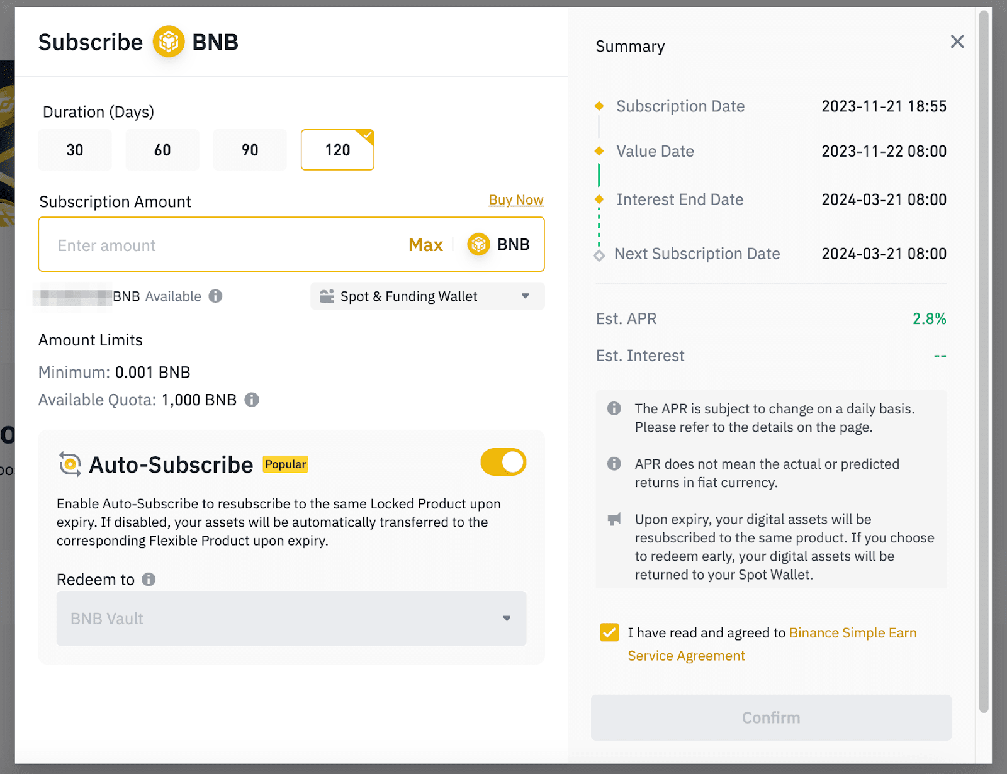Select 120 days duration
The image size is (1007, 774).
(337, 150)
